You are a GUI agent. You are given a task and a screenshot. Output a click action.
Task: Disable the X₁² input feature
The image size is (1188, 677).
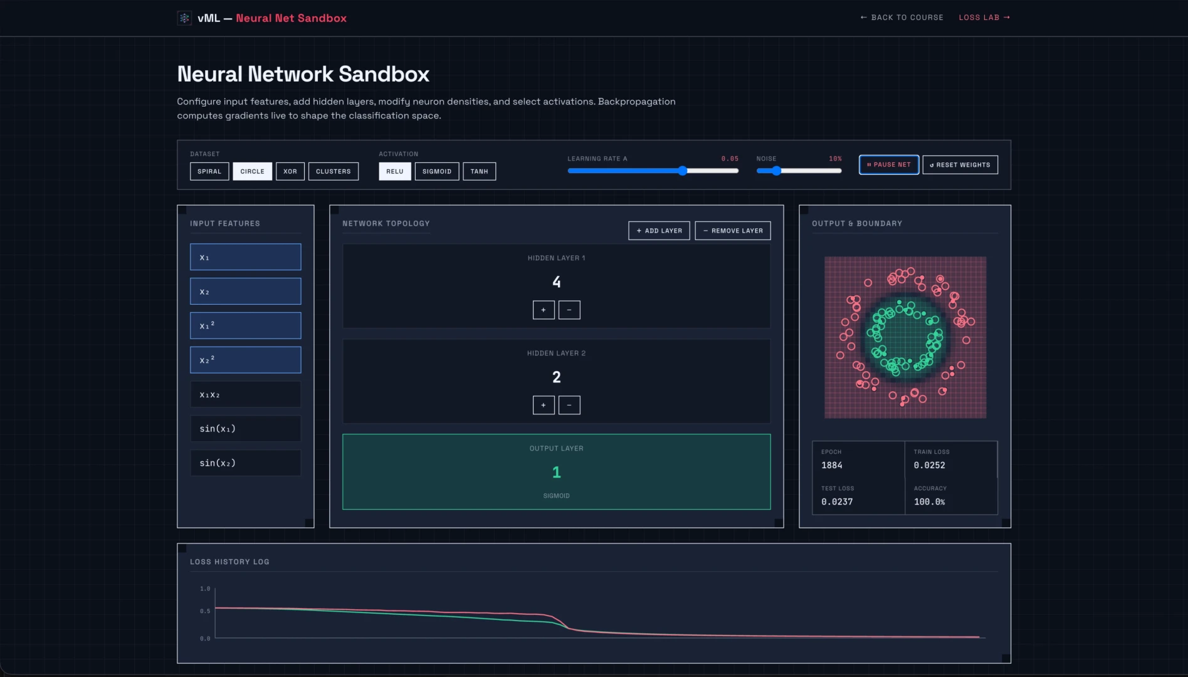pos(246,326)
